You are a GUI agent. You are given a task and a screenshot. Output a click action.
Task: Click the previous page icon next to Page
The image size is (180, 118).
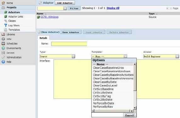pyautogui.click(x=171, y=8)
